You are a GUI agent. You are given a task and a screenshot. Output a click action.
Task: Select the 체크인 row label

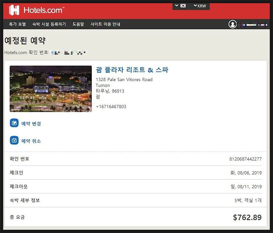(x=16, y=173)
